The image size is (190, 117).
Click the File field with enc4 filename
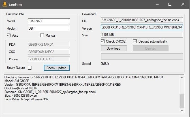[142, 20]
